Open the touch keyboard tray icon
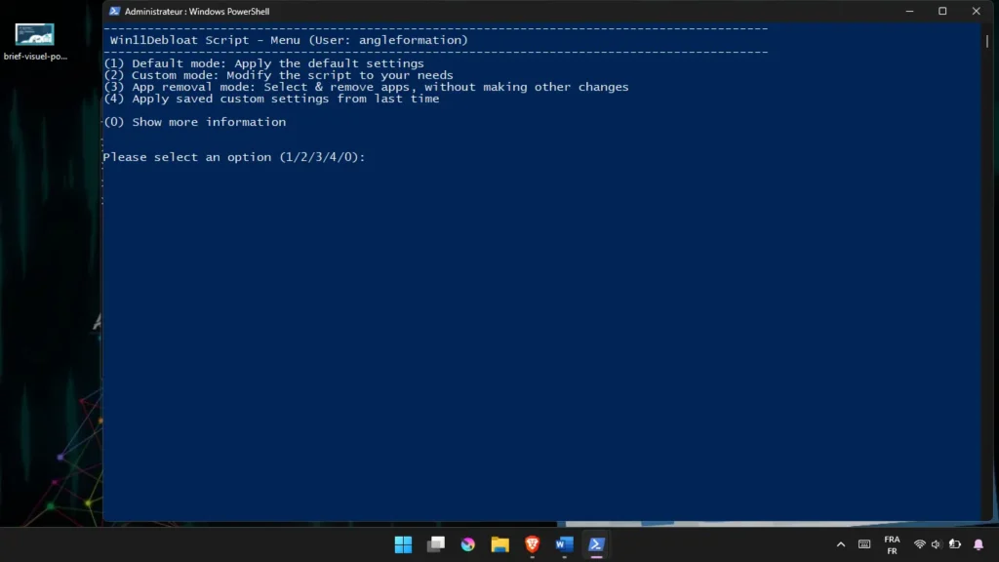This screenshot has width=999, height=562. click(864, 544)
